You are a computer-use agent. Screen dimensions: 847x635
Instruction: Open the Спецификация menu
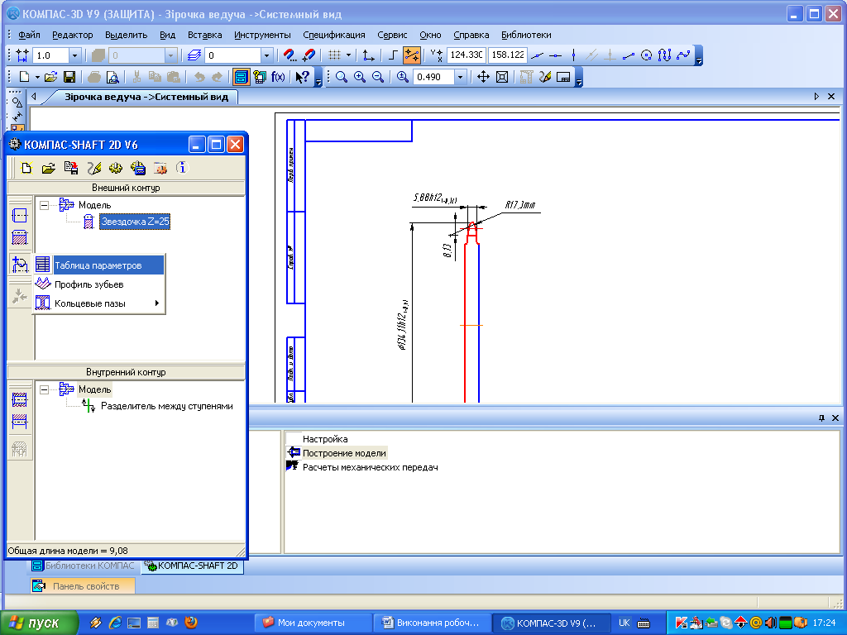[334, 35]
